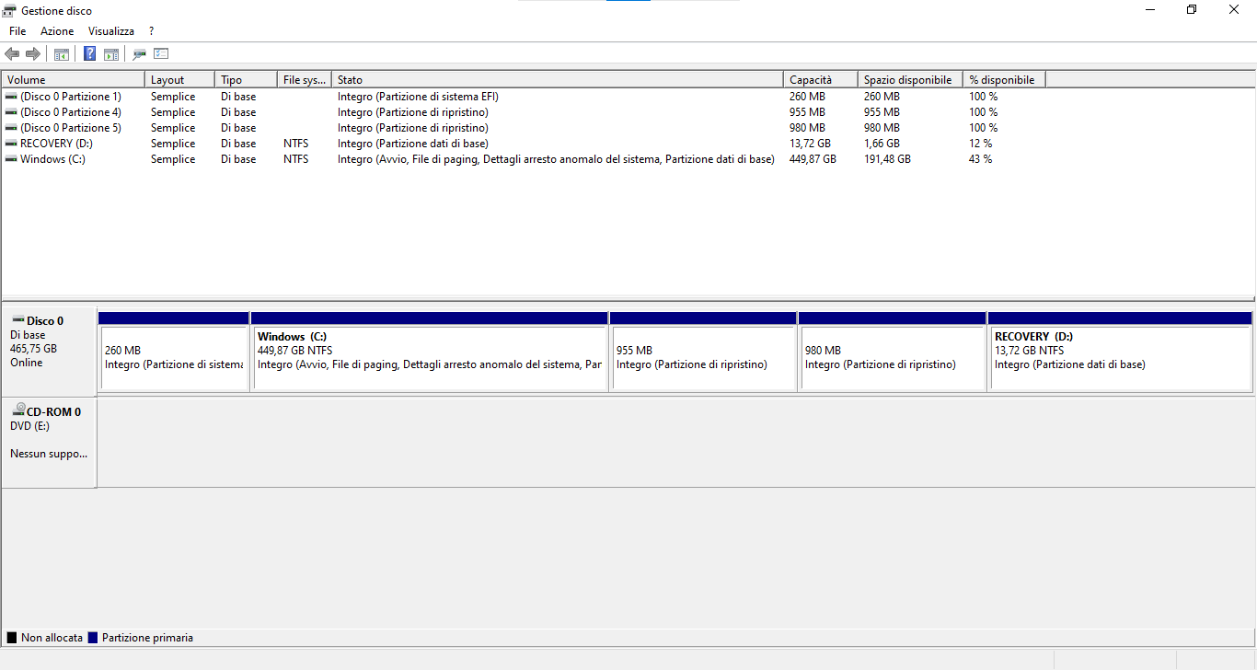Viewport: 1257px width, 670px height.
Task: Open the Azione menu
Action: pos(57,31)
